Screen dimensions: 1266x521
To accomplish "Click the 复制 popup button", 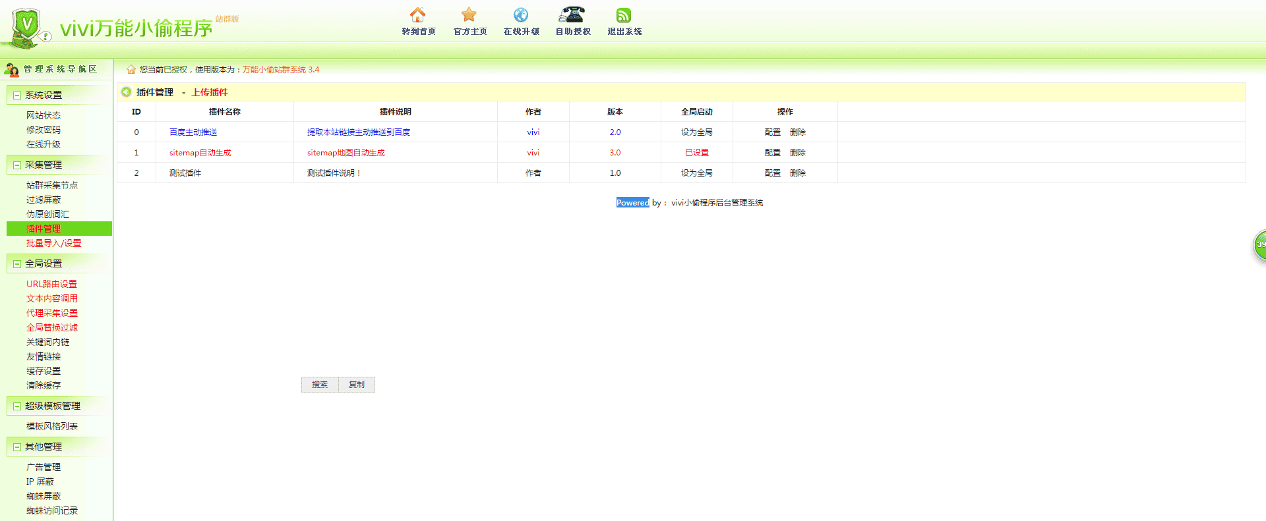I will (357, 385).
